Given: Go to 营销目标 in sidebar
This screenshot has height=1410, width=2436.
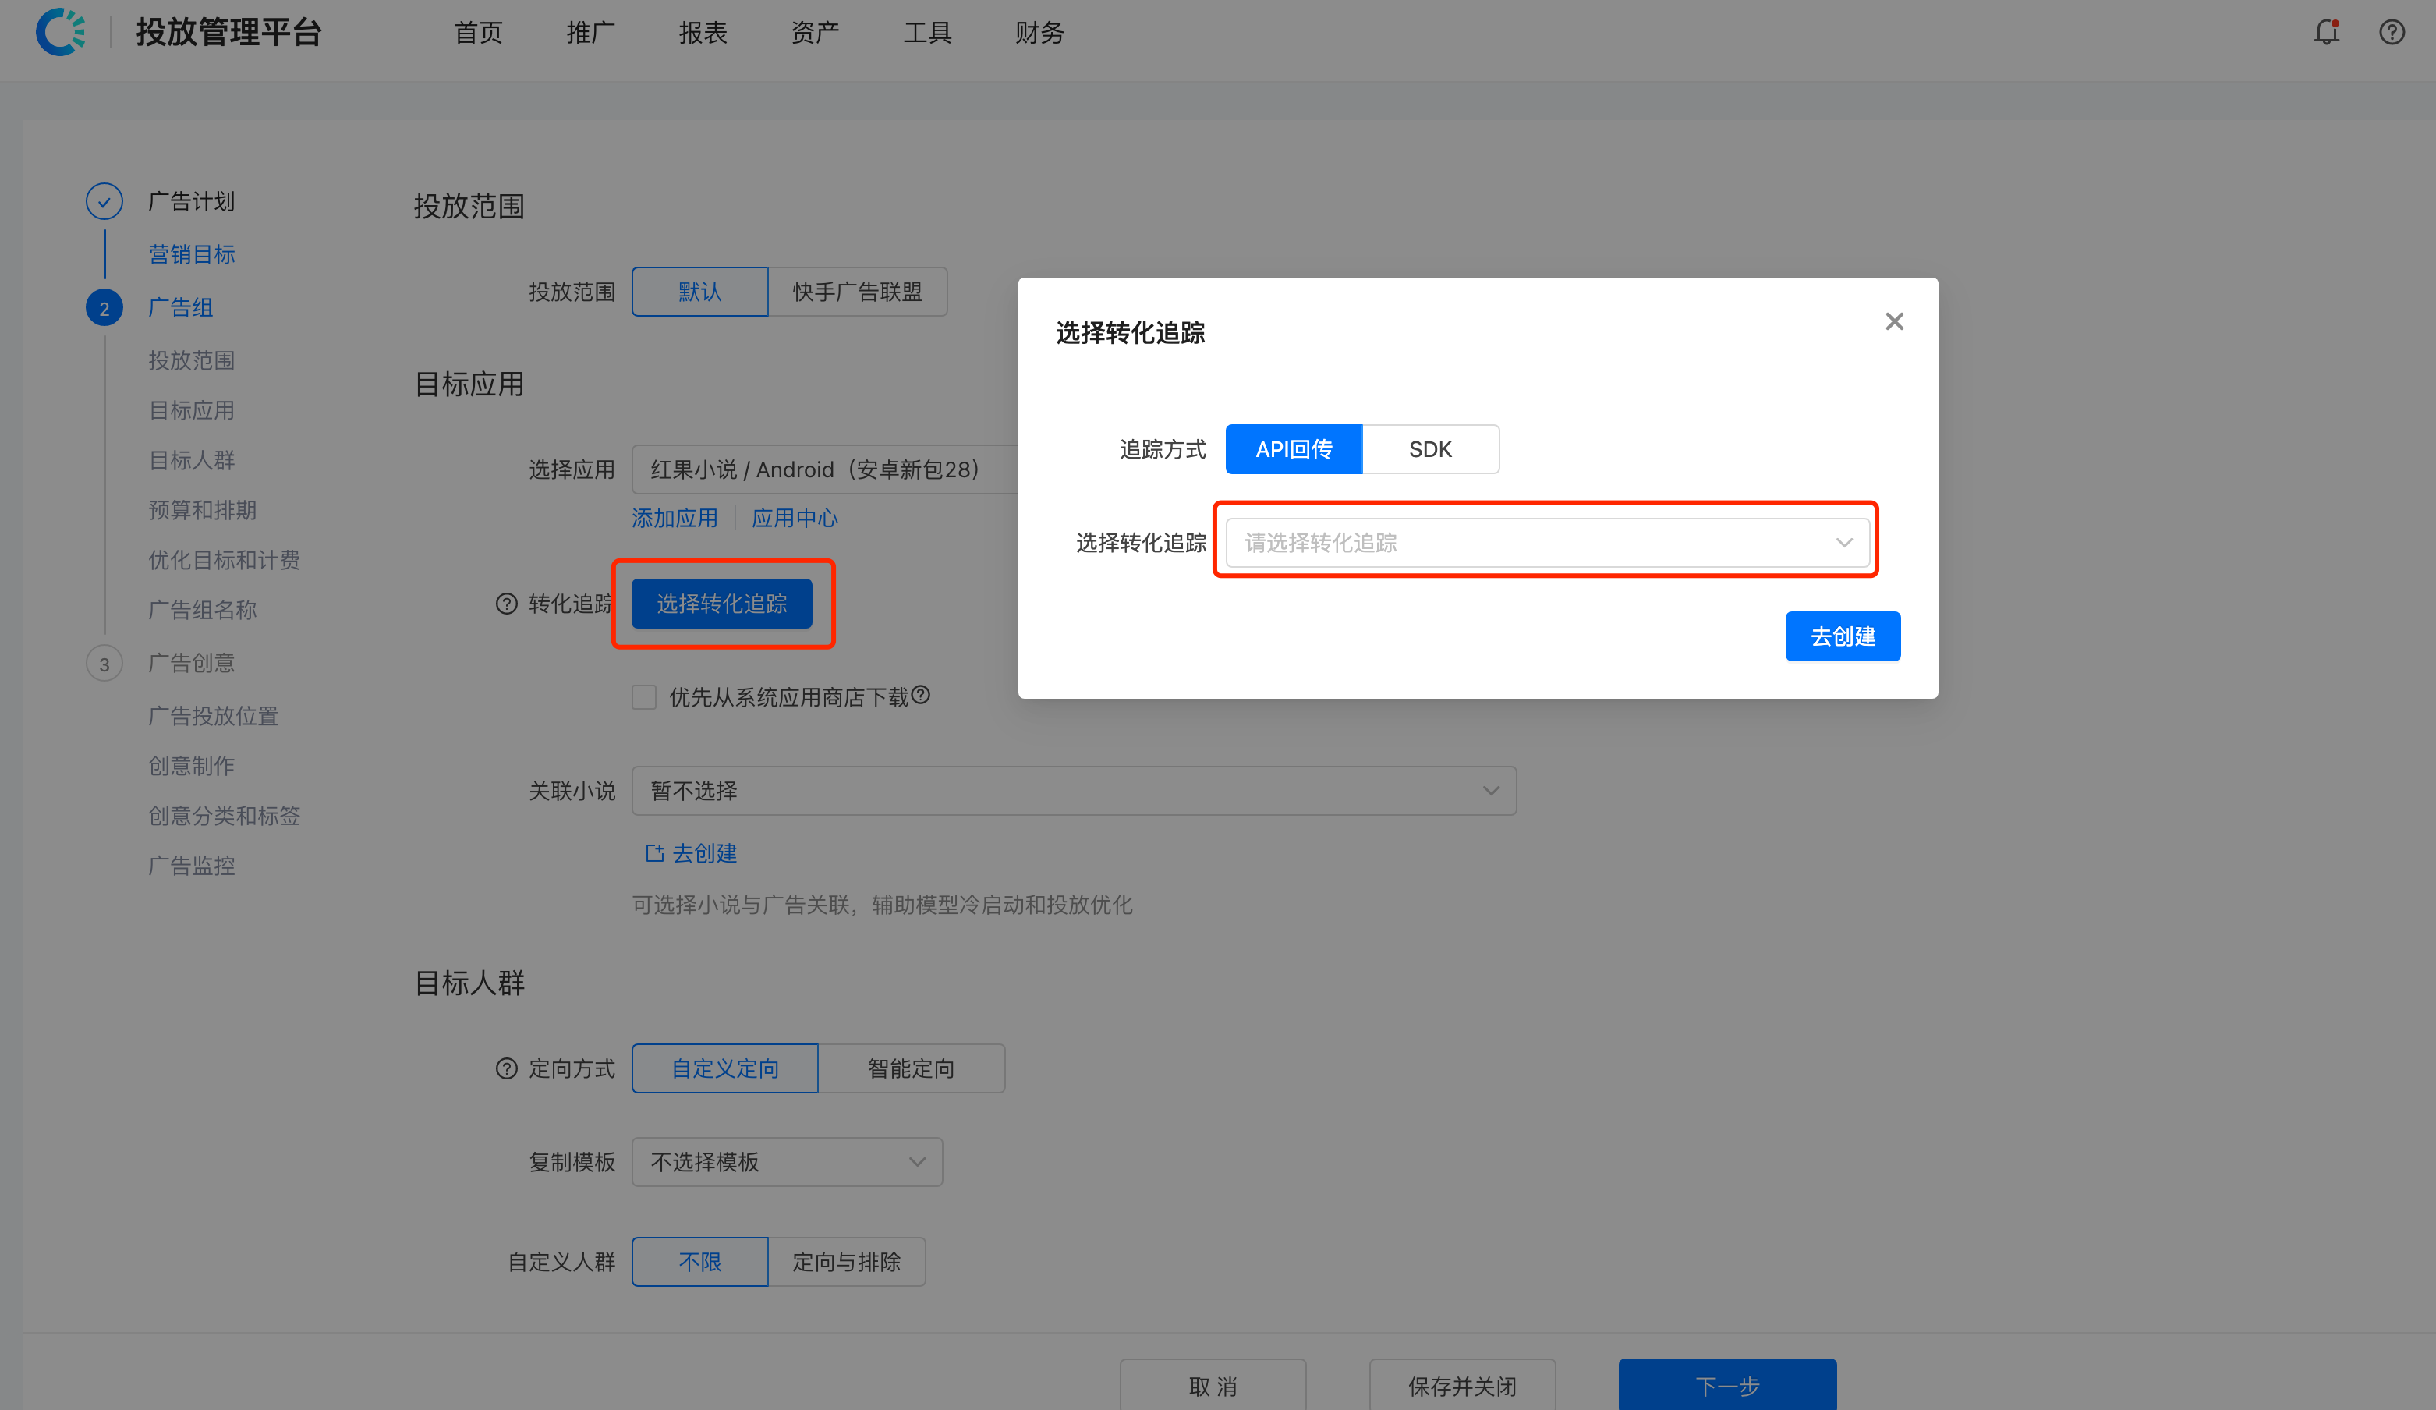Looking at the screenshot, I should [191, 254].
